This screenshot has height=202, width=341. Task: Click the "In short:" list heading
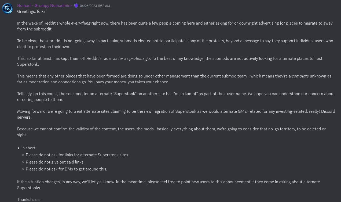coord(29,148)
